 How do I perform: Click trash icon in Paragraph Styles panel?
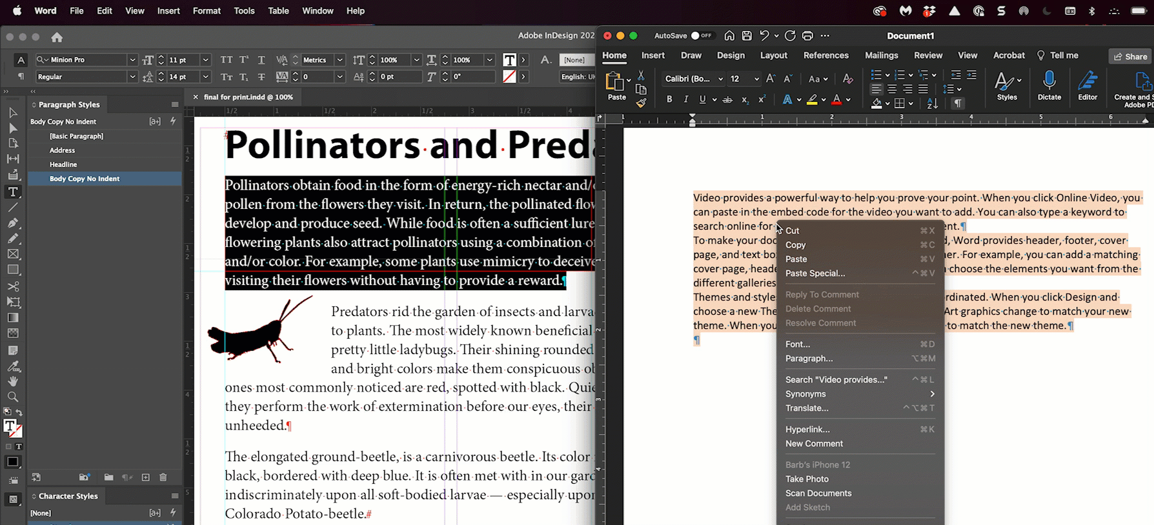(x=163, y=477)
